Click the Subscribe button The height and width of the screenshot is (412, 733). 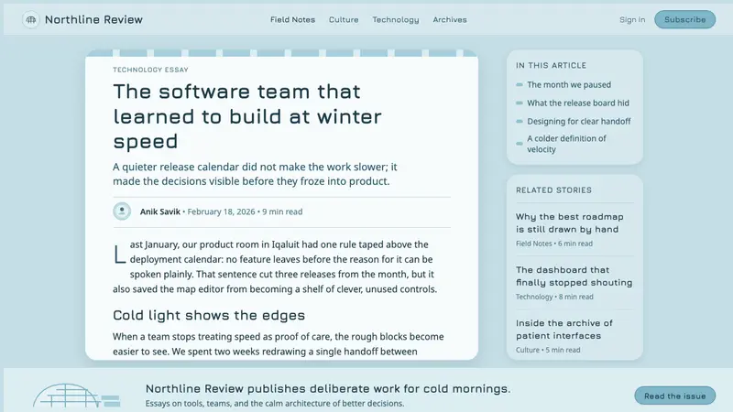tap(684, 19)
